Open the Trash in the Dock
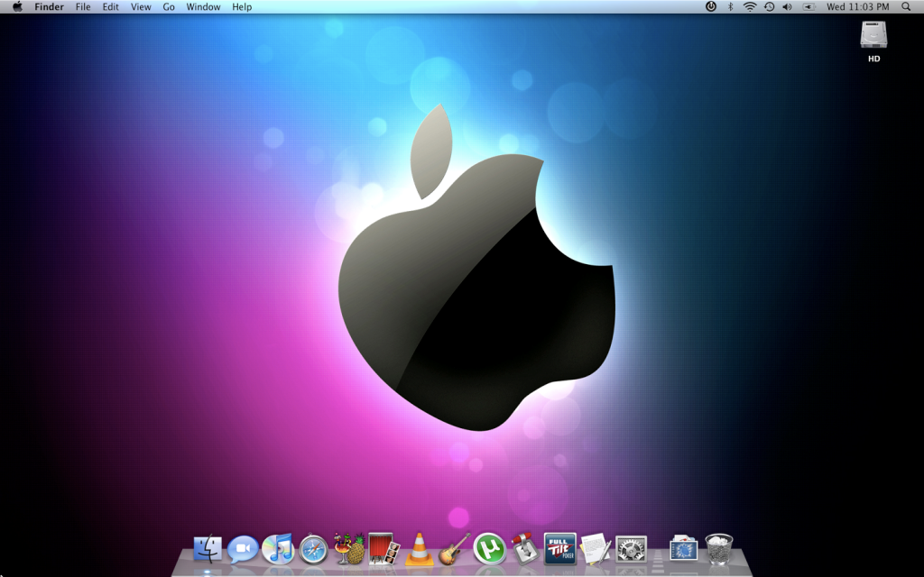This screenshot has width=924, height=577. [719, 549]
